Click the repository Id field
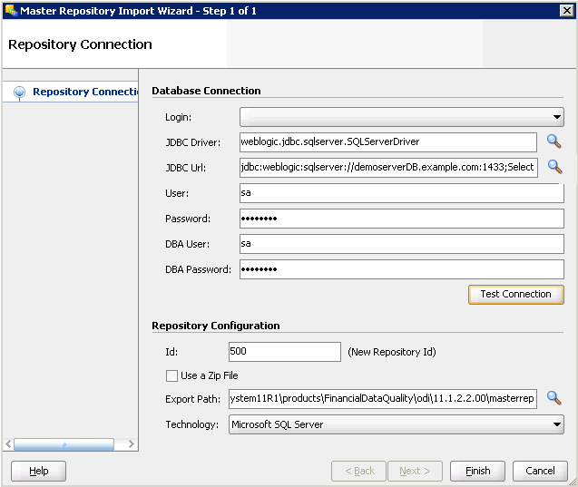This screenshot has height=487, width=578. coord(285,351)
